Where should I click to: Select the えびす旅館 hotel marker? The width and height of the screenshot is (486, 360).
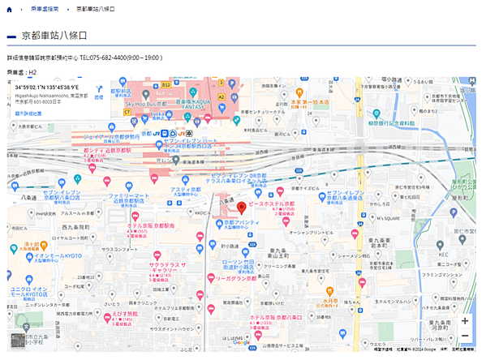point(107,318)
